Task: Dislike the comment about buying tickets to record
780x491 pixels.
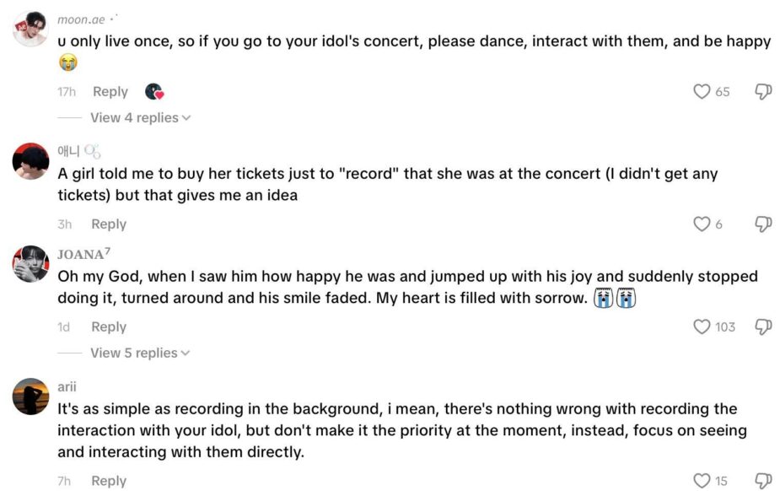Action: pyautogui.click(x=763, y=224)
